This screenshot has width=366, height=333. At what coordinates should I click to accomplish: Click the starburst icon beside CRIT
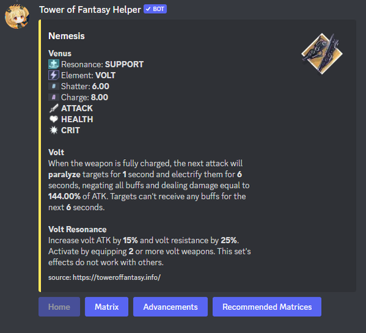(x=54, y=130)
